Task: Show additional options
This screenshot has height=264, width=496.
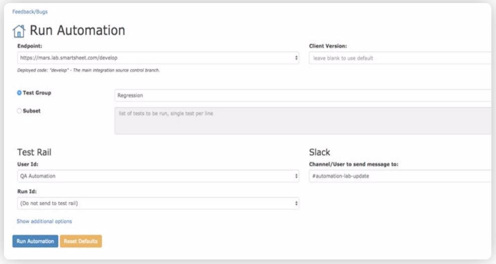Action: click(44, 221)
